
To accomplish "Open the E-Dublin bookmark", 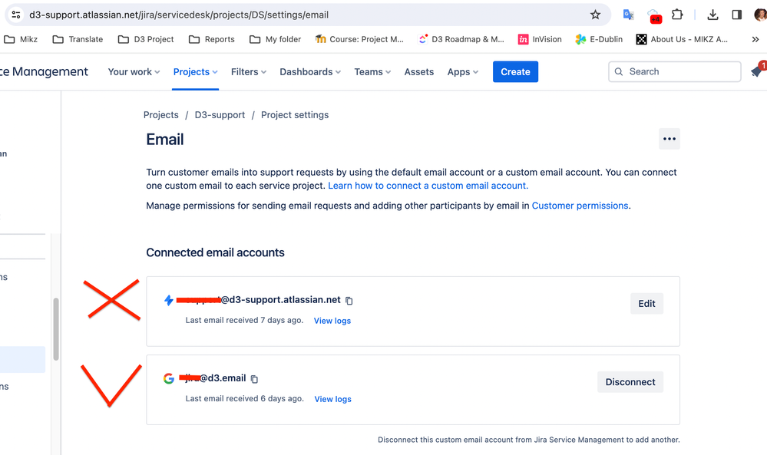I will click(599, 40).
